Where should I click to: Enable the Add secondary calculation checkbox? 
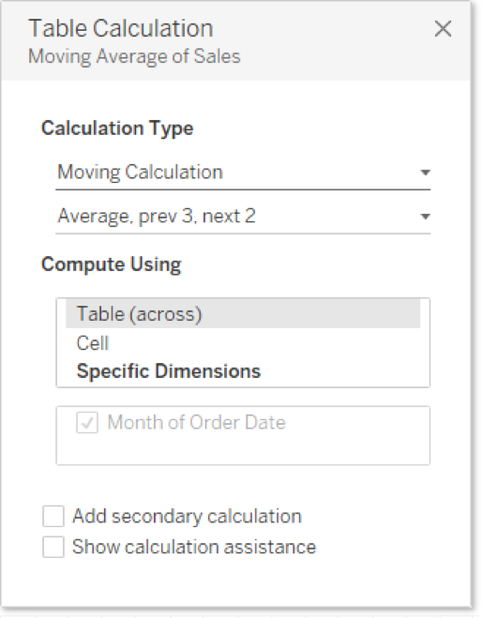(x=53, y=517)
